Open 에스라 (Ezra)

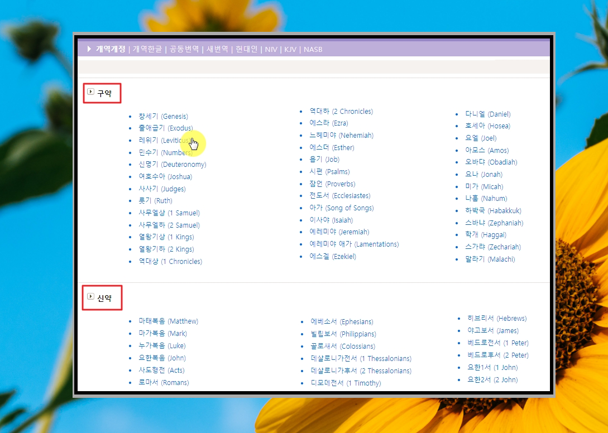click(x=329, y=123)
